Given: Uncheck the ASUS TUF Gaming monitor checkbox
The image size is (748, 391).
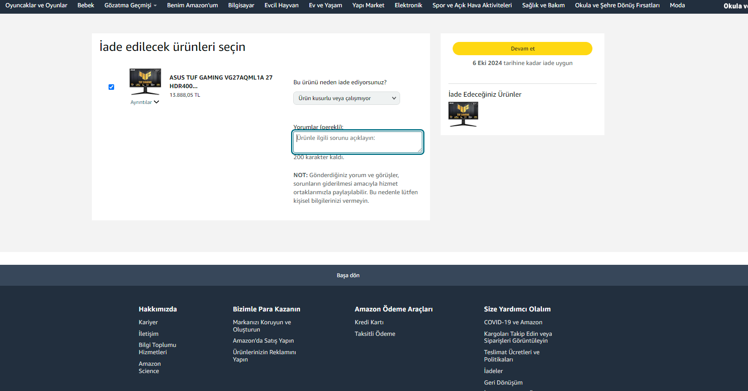Looking at the screenshot, I should point(111,87).
